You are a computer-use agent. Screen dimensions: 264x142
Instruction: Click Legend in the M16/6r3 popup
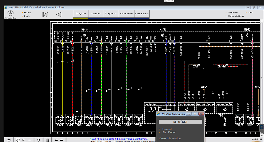(167, 129)
